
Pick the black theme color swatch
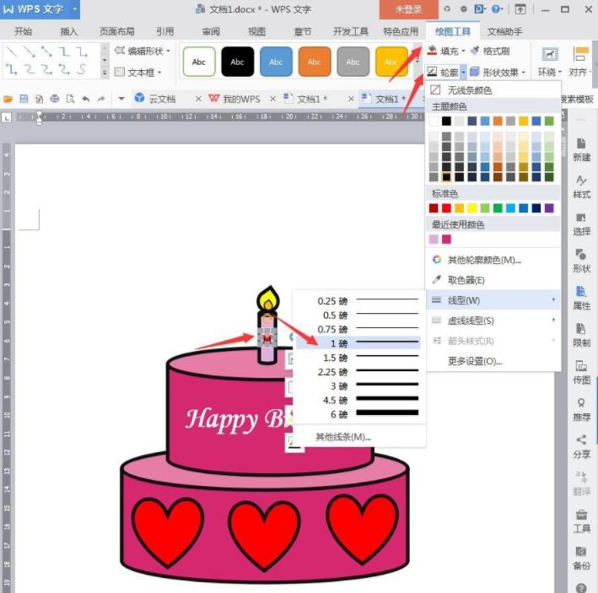pyautogui.click(x=446, y=121)
